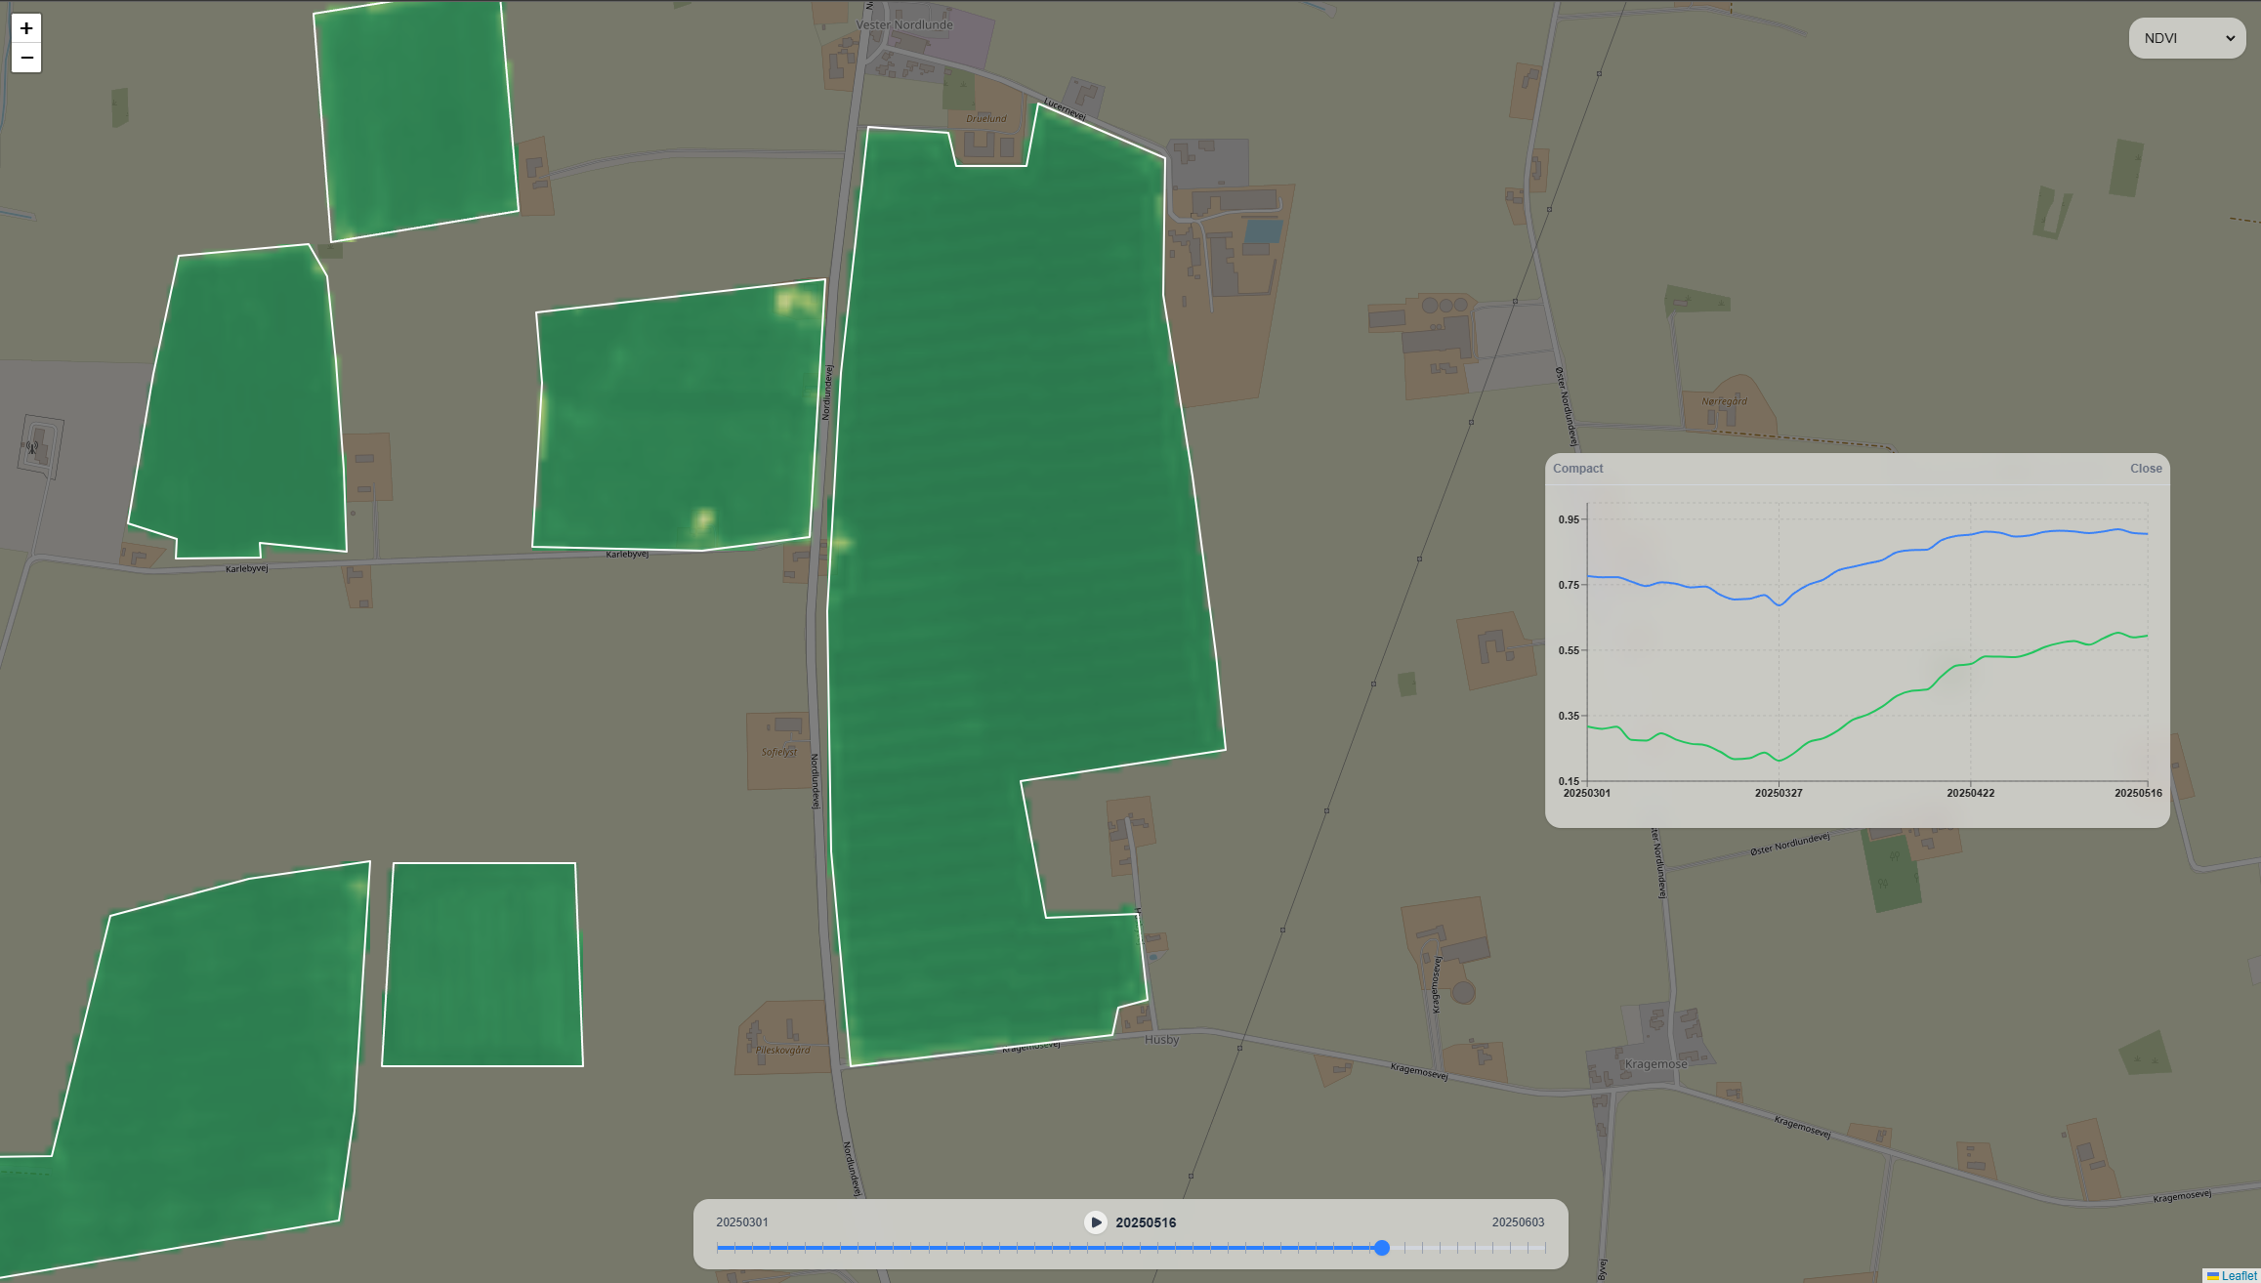Switch the chart panel to Compact view
This screenshot has height=1283, width=2261.
(1578, 468)
